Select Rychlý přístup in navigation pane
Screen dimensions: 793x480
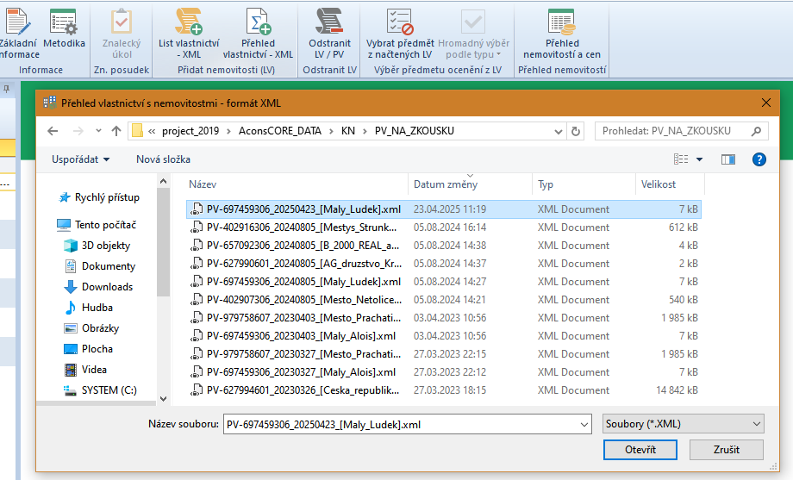[99, 197]
